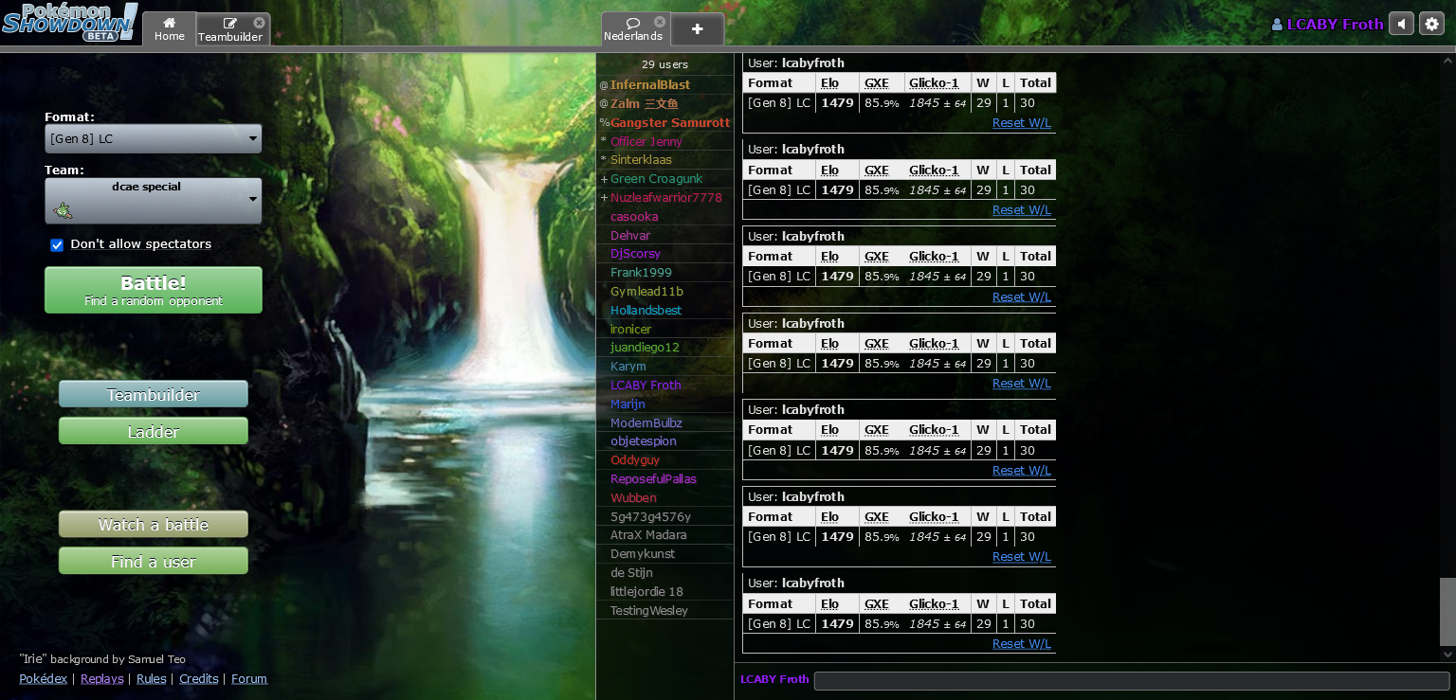Viewport: 1456px width, 700px height.
Task: Click the last Reset W/L link
Action: [1021, 644]
